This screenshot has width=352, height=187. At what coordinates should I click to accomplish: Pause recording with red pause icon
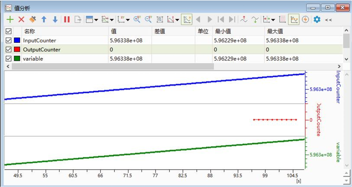click(x=67, y=20)
